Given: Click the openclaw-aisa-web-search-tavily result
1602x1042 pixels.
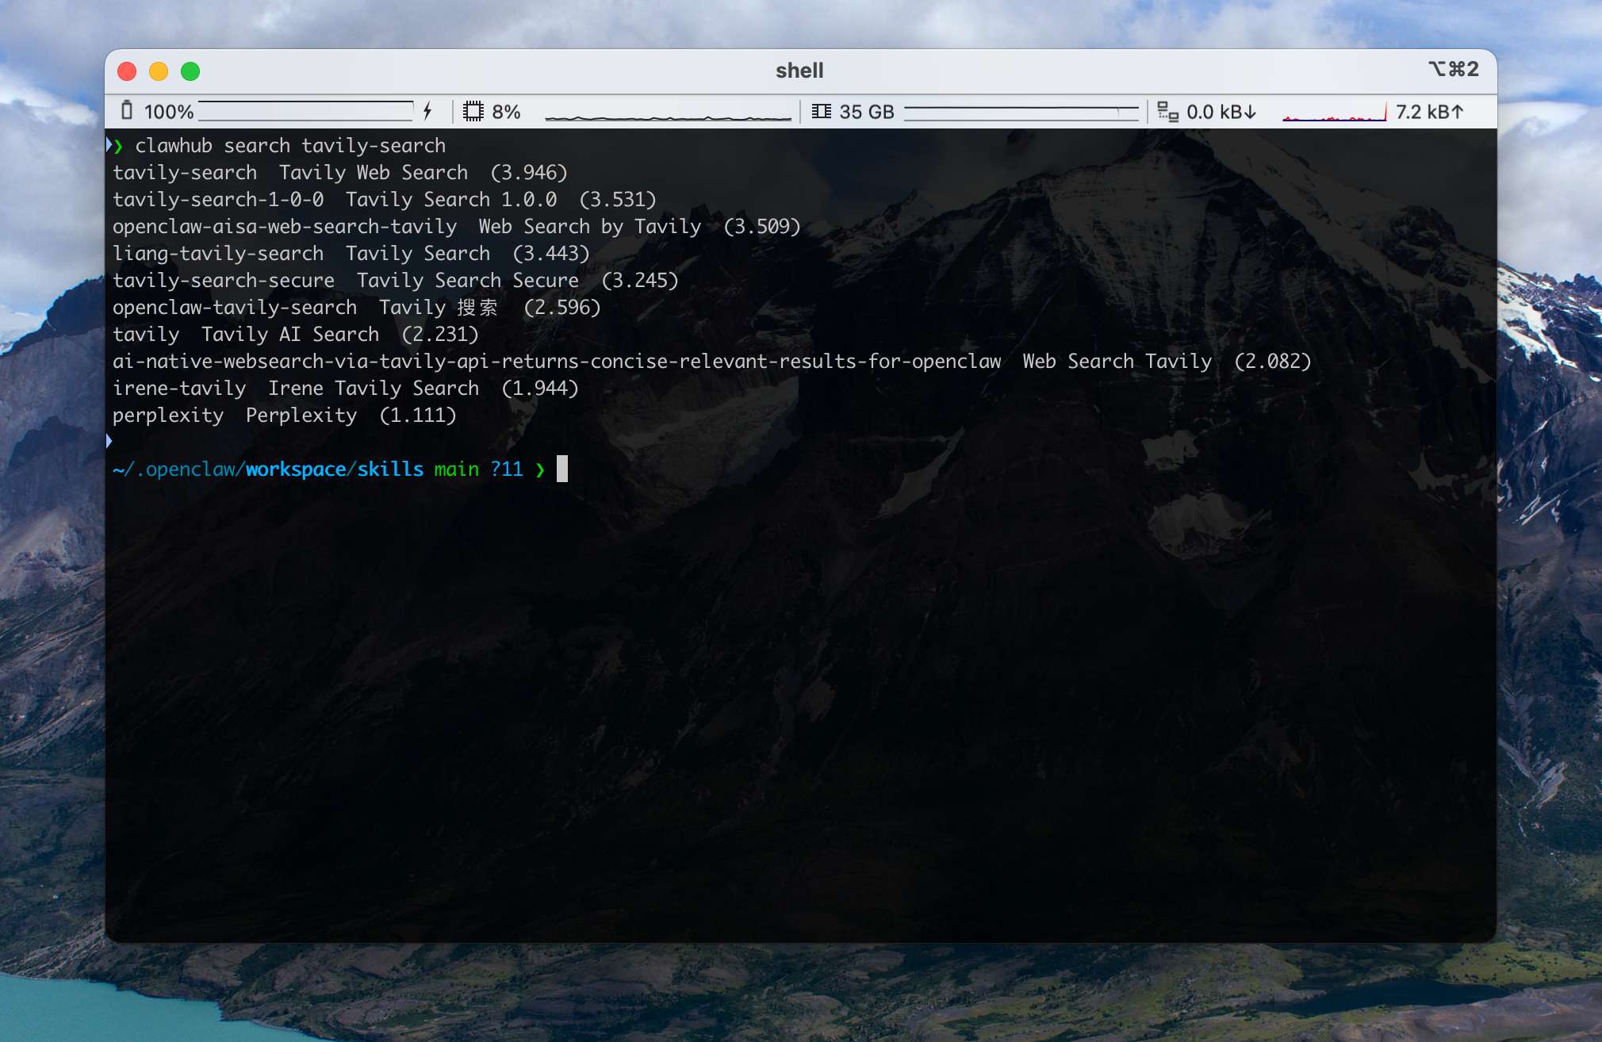Looking at the screenshot, I should [285, 227].
